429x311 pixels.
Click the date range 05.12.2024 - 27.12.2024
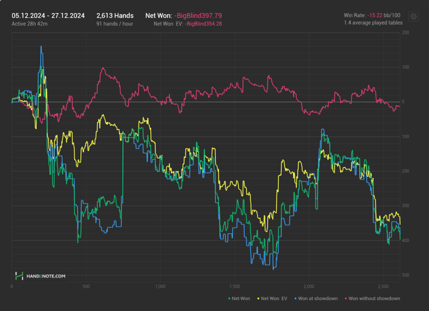tap(48, 16)
